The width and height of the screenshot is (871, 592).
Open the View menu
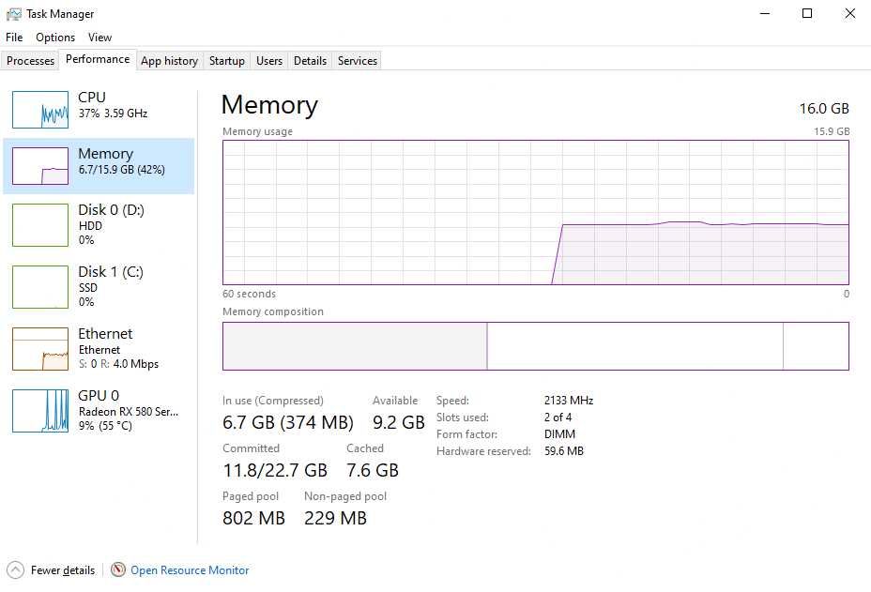pyautogui.click(x=99, y=38)
